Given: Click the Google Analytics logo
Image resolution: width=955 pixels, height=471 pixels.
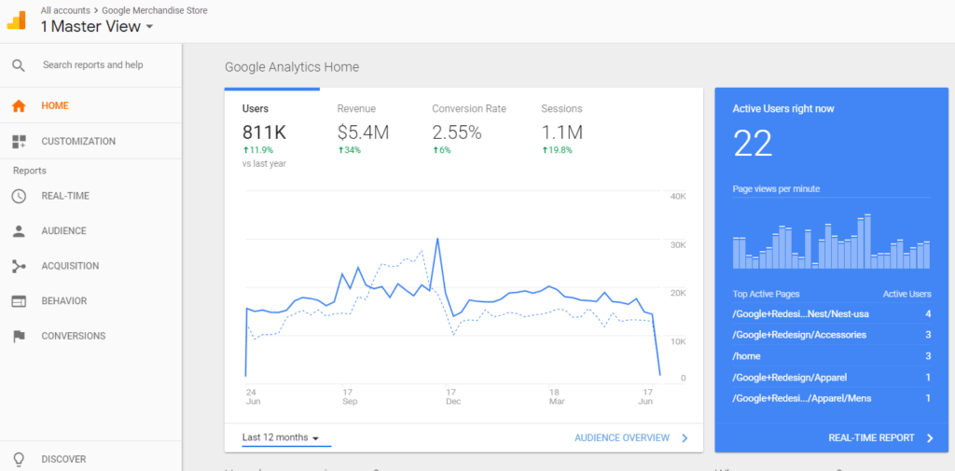Looking at the screenshot, I should tap(17, 21).
